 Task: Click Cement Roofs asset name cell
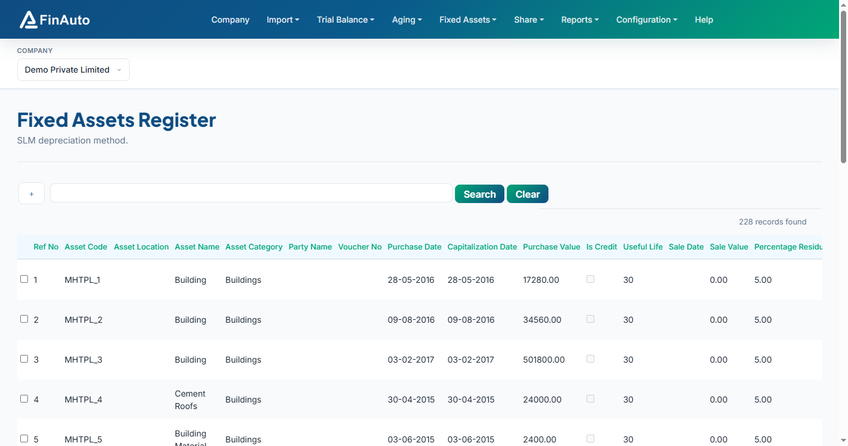click(190, 400)
